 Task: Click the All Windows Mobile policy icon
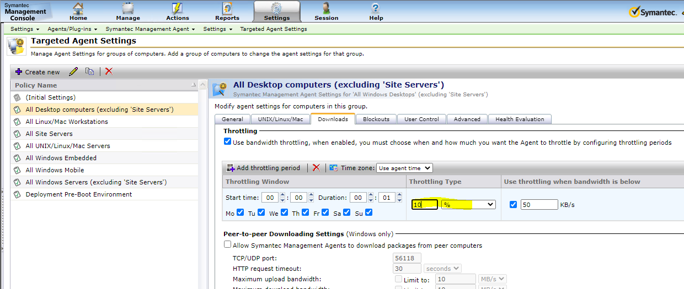point(17,170)
